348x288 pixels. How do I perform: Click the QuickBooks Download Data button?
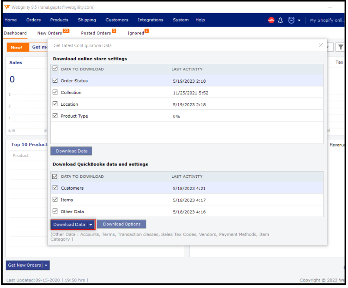click(69, 225)
